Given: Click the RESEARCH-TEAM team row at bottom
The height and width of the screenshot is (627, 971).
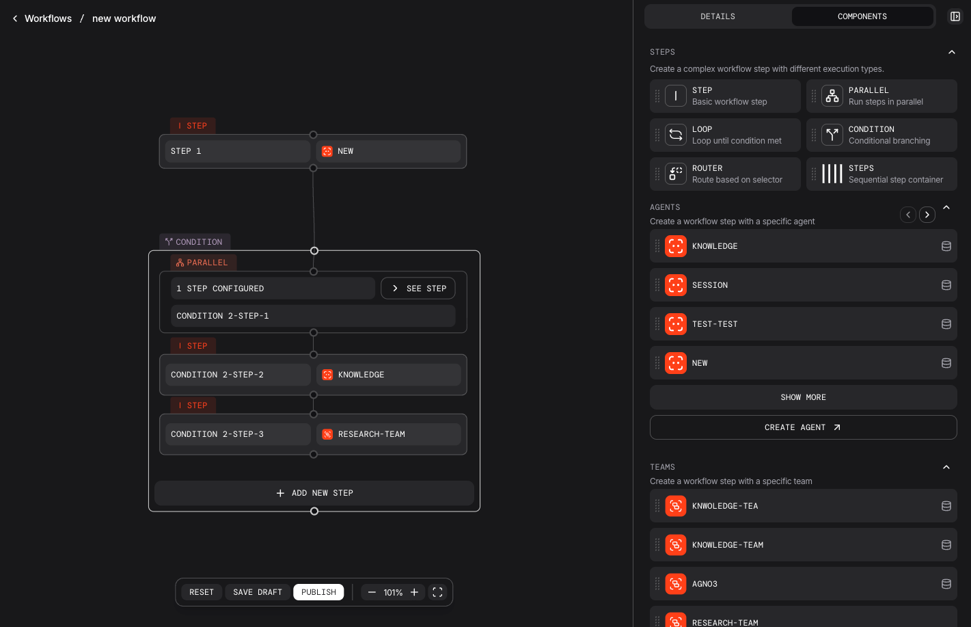Looking at the screenshot, I should [x=804, y=617].
